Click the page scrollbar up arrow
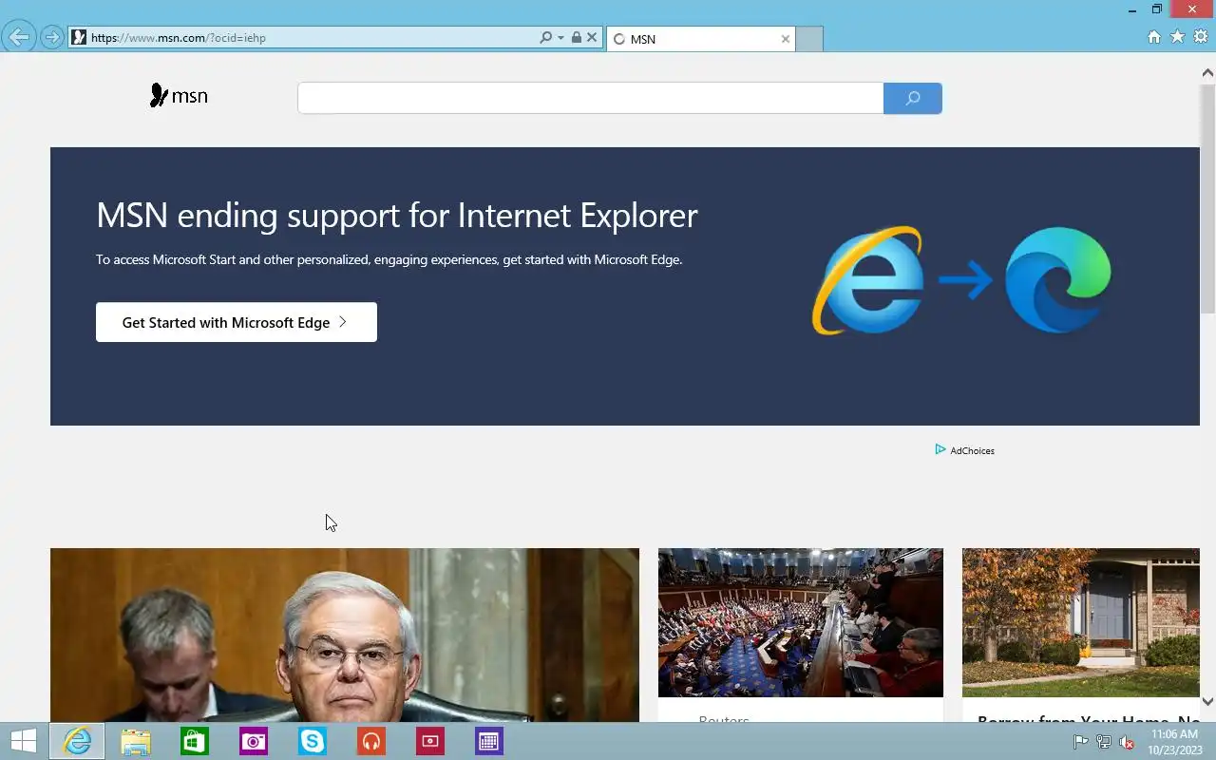Screen dimensions: 1216x760 point(1207,73)
